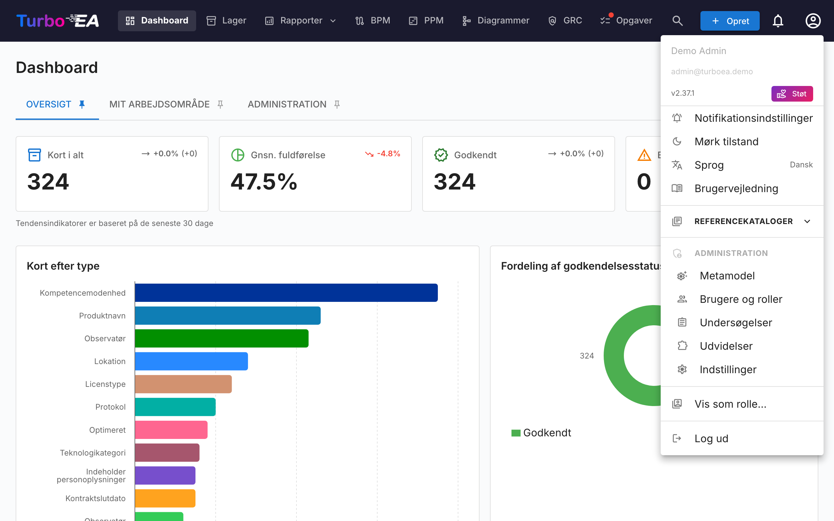The image size is (834, 521).
Task: Expand the Referencekataloger section
Action: tap(741, 221)
